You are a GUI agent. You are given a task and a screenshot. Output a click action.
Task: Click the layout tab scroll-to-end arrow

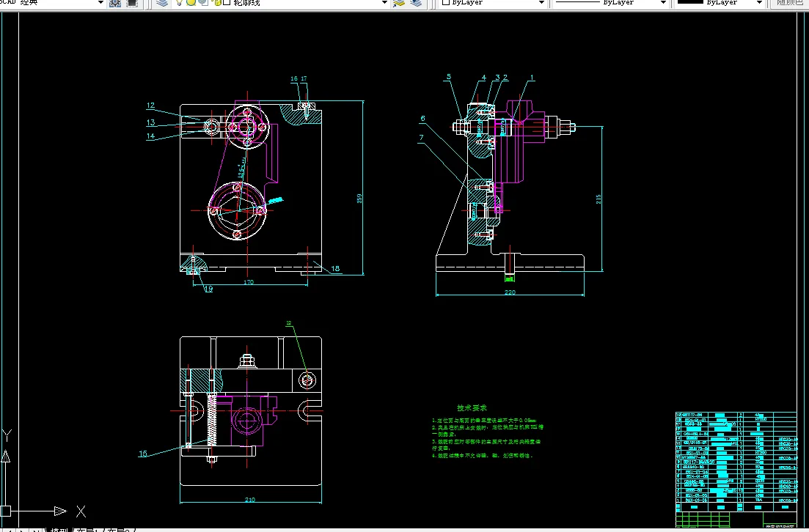[x=37, y=530]
